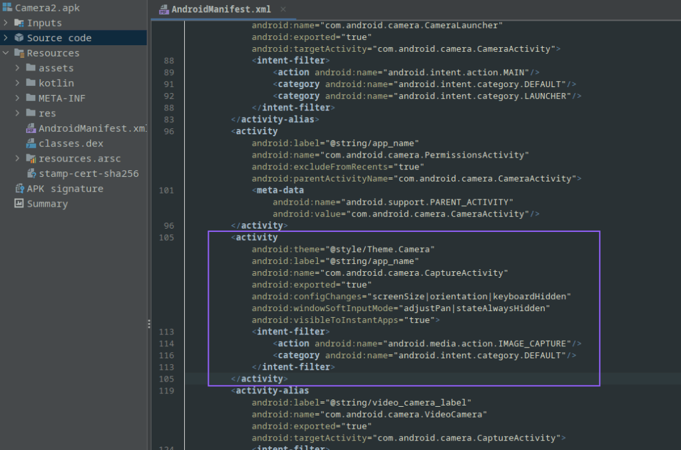Expand the META-INF folder
Viewport: 681px width, 450px height.
(x=18, y=98)
